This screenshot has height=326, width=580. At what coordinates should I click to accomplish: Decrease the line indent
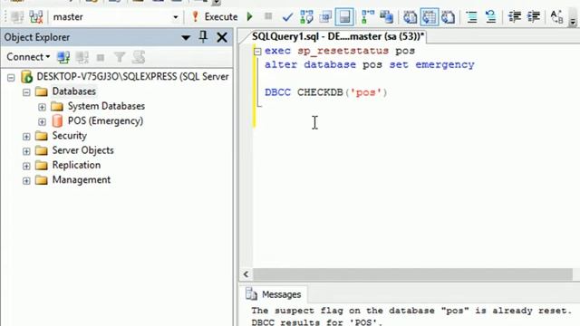[515, 17]
